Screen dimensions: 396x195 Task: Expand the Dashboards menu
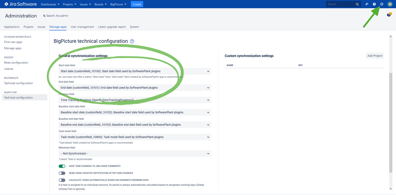(50, 4)
